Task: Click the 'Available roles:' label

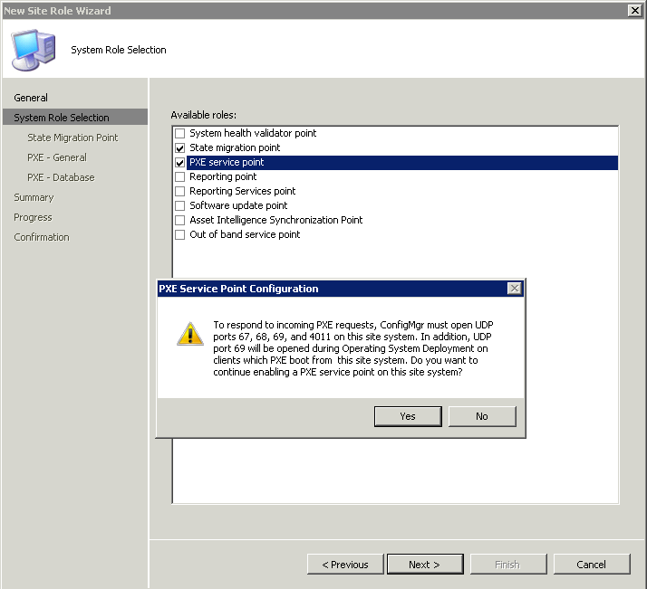Action: coord(204,115)
